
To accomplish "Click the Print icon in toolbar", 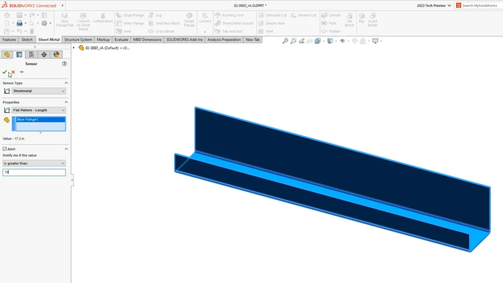I will (19, 23).
